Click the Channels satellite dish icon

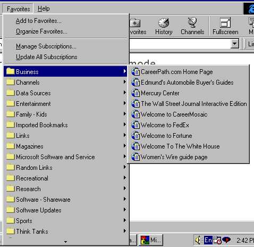(192, 22)
